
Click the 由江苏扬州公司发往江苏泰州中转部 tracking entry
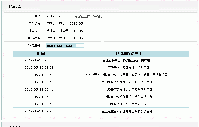127,60
